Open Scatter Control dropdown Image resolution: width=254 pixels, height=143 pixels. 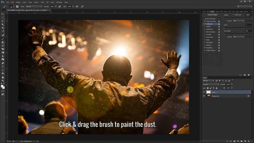(x=239, y=21)
